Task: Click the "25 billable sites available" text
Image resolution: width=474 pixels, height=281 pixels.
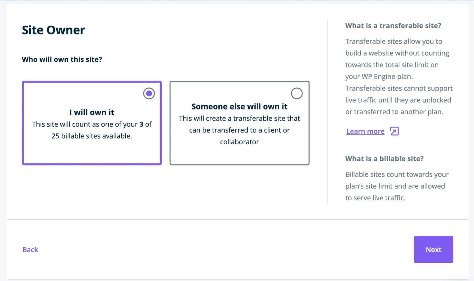Action: coord(92,136)
